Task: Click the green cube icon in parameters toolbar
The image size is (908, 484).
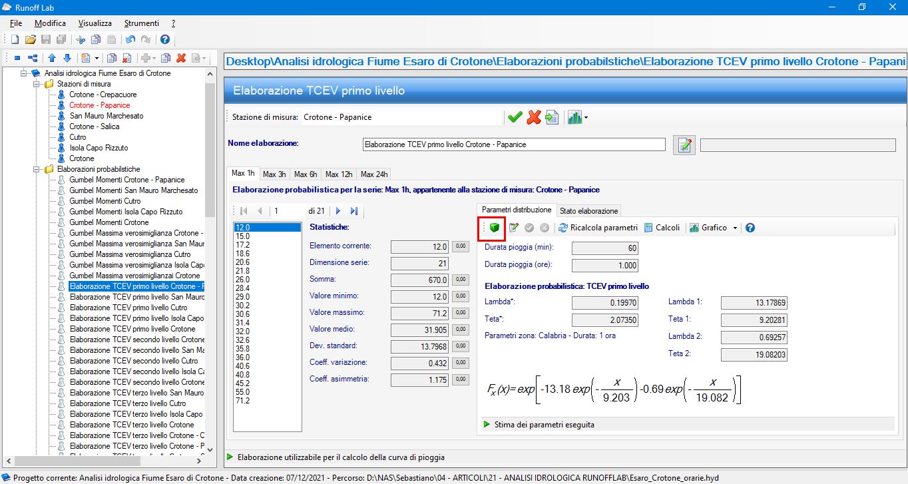Action: coord(494,228)
